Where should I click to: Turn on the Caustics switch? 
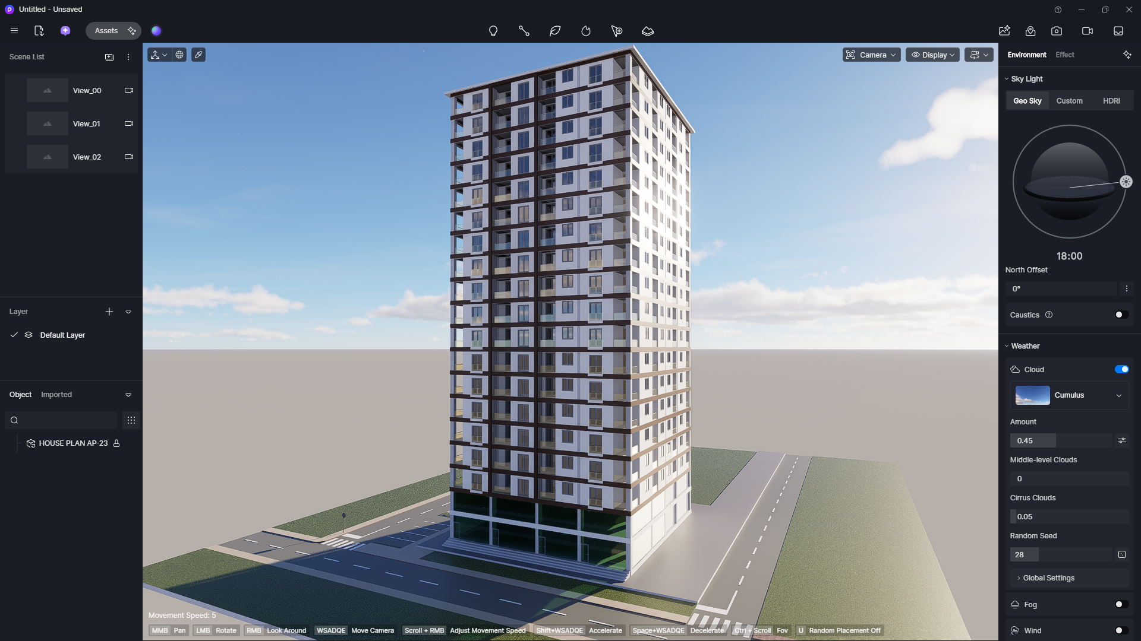[x=1121, y=315]
